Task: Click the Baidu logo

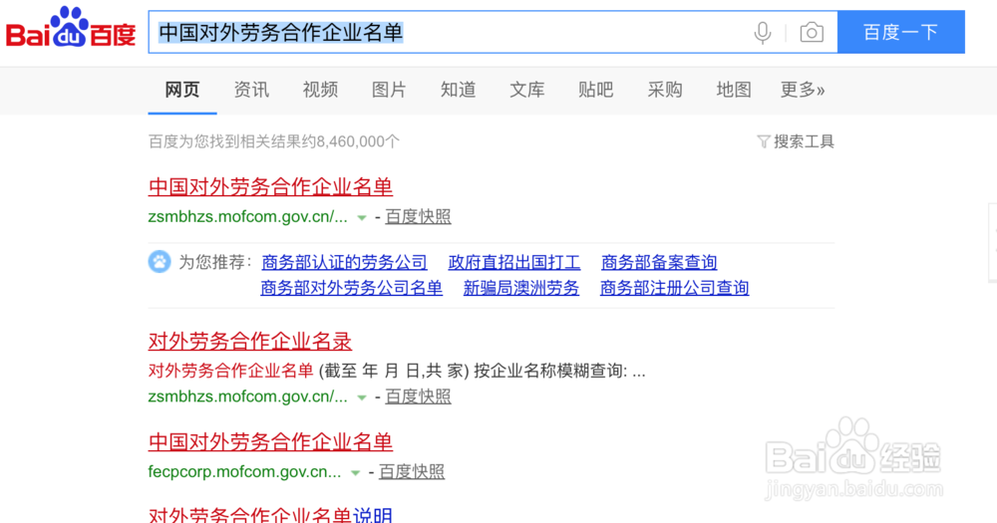Action: click(x=71, y=27)
